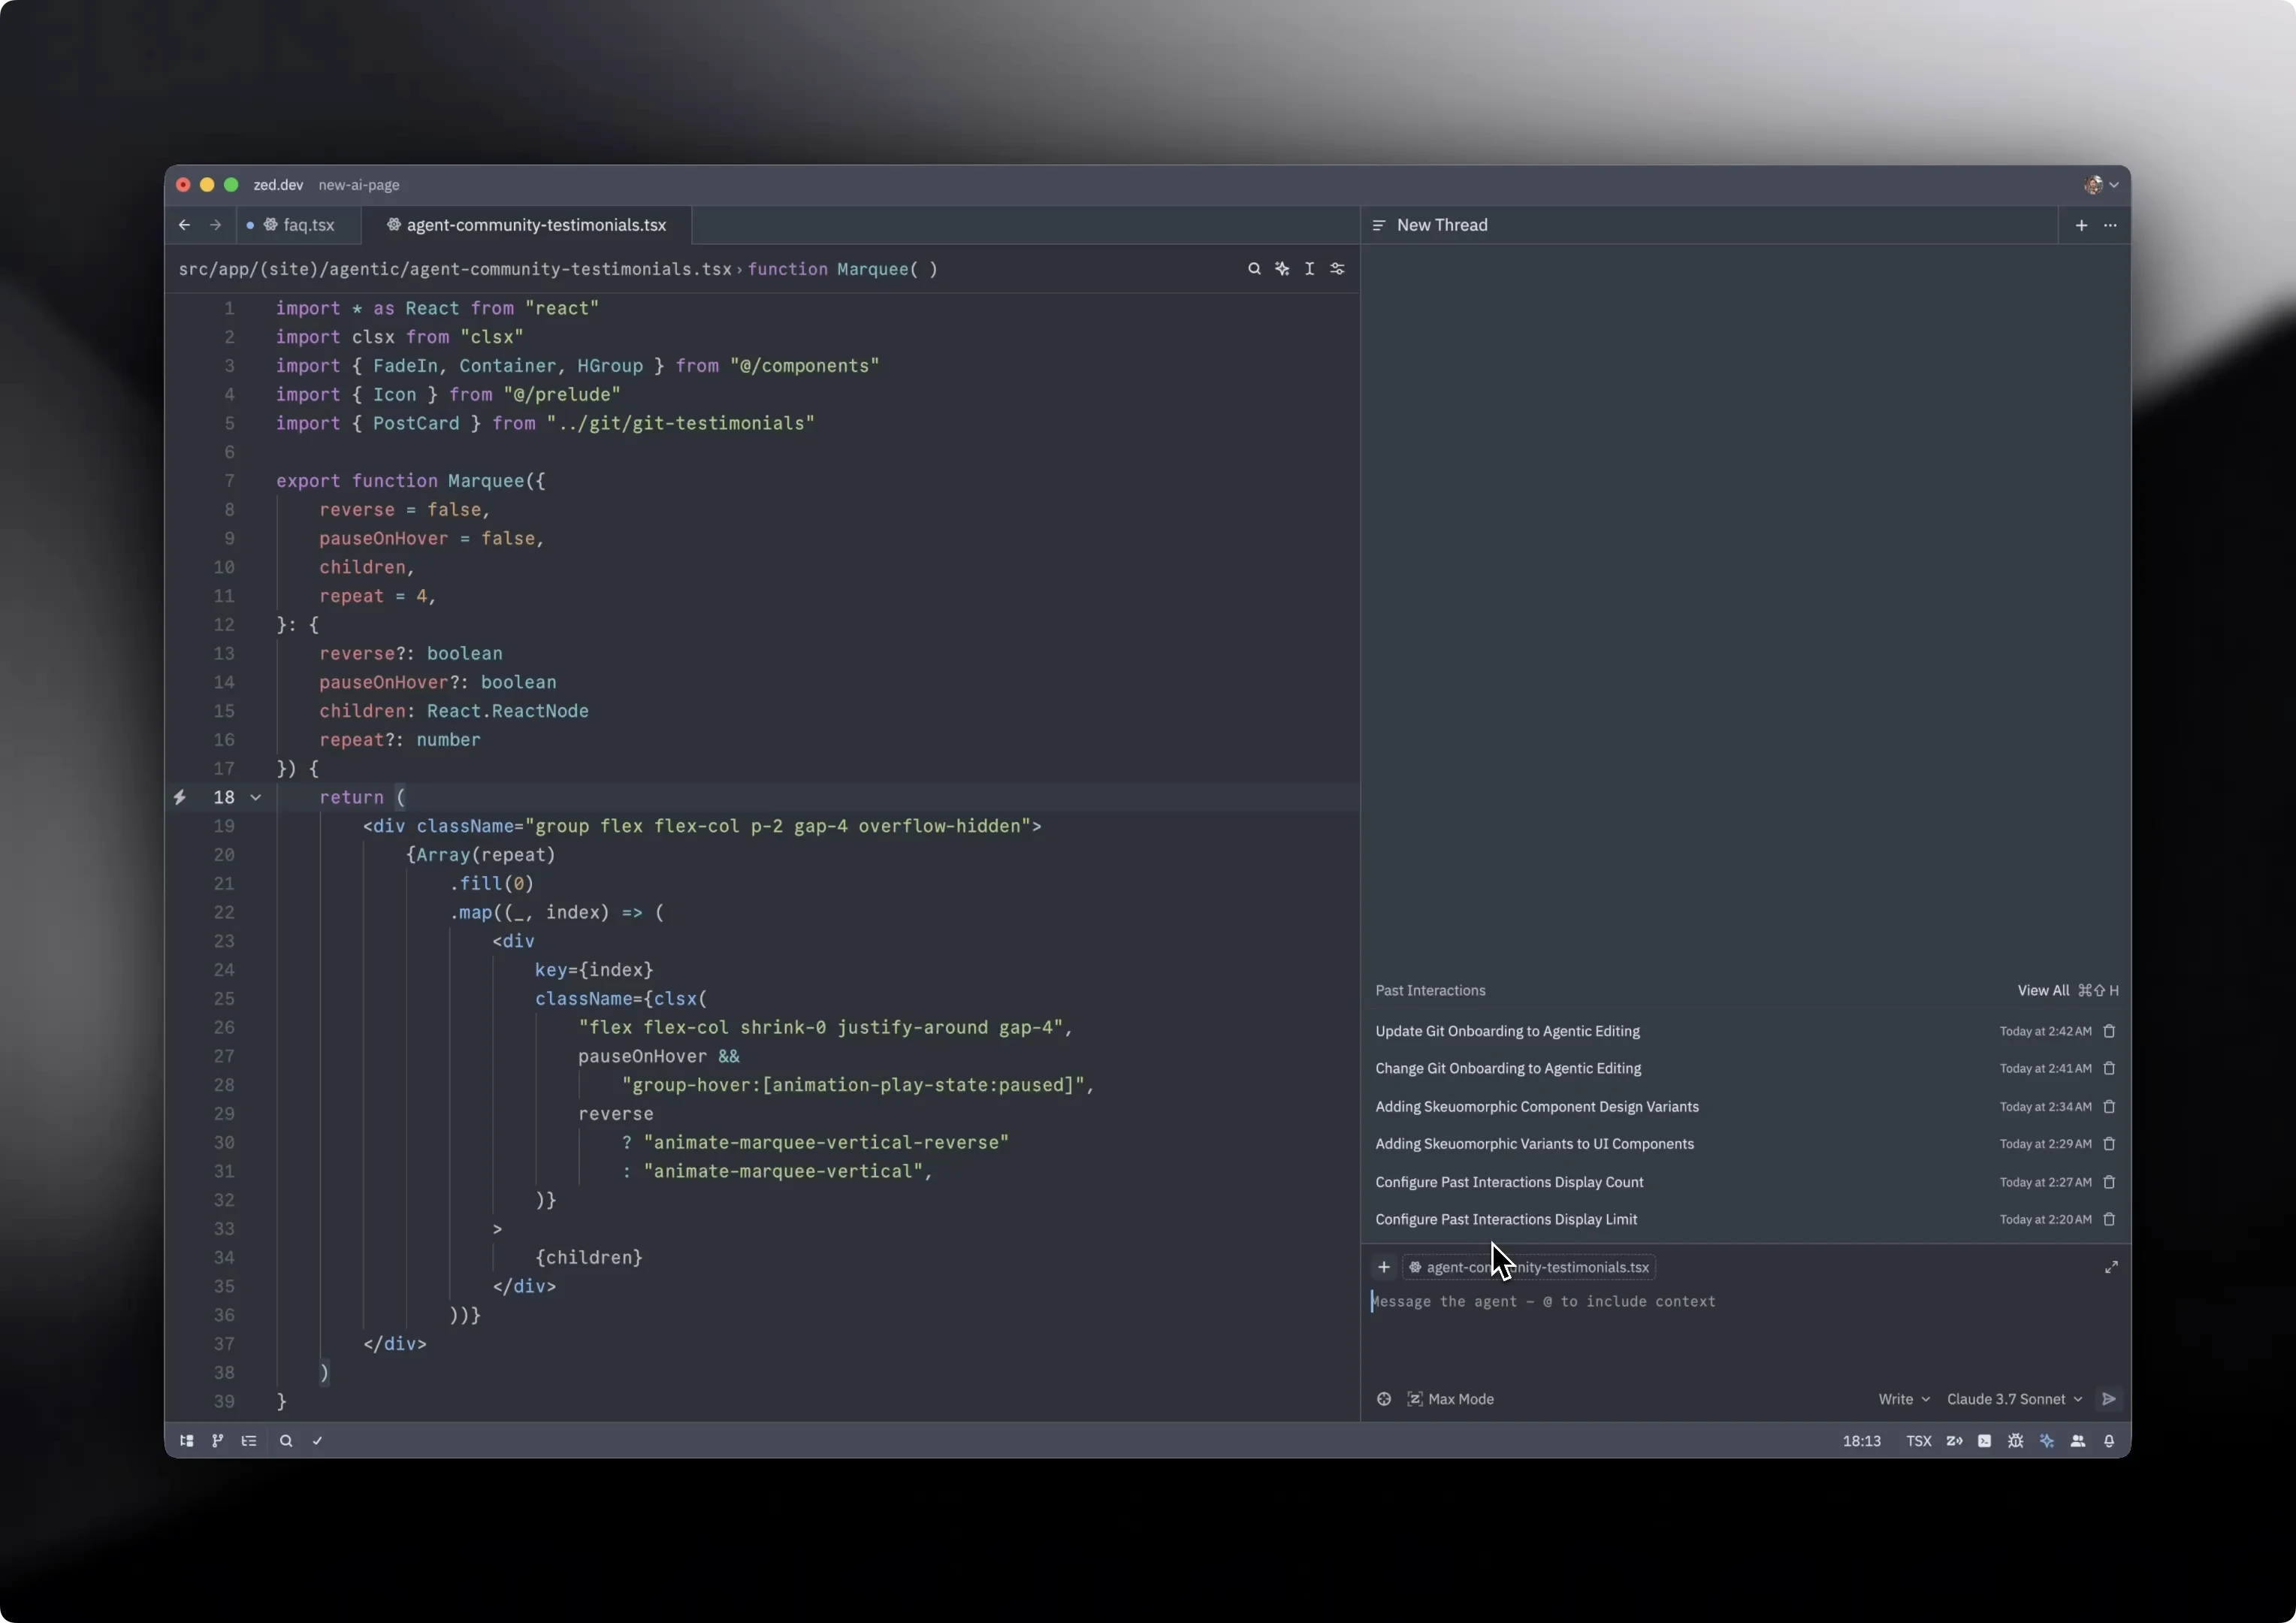Select the agent-community-testimonials.tsx tab
Screen dimensions: 2296x1623
(x=535, y=225)
